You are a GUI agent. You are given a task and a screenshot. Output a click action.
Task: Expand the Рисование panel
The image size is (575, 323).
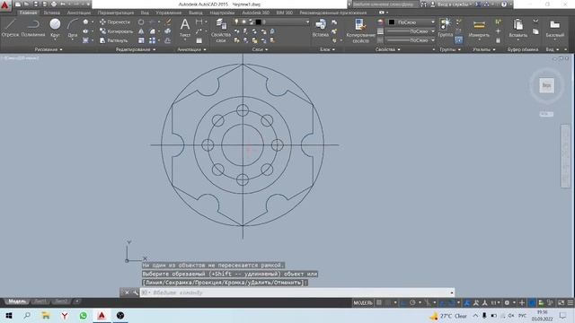pyautogui.click(x=48, y=49)
